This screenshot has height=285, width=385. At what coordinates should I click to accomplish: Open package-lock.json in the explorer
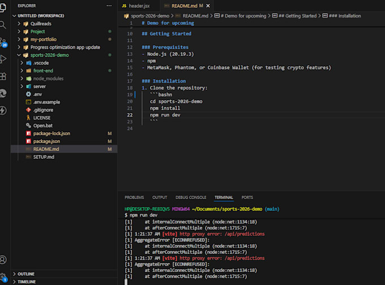pos(52,133)
